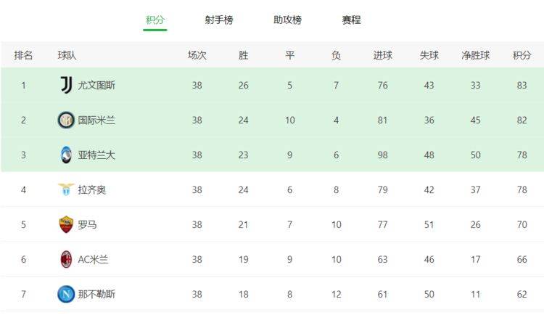Click the Juventus team logo
544x315 pixels.
point(66,85)
